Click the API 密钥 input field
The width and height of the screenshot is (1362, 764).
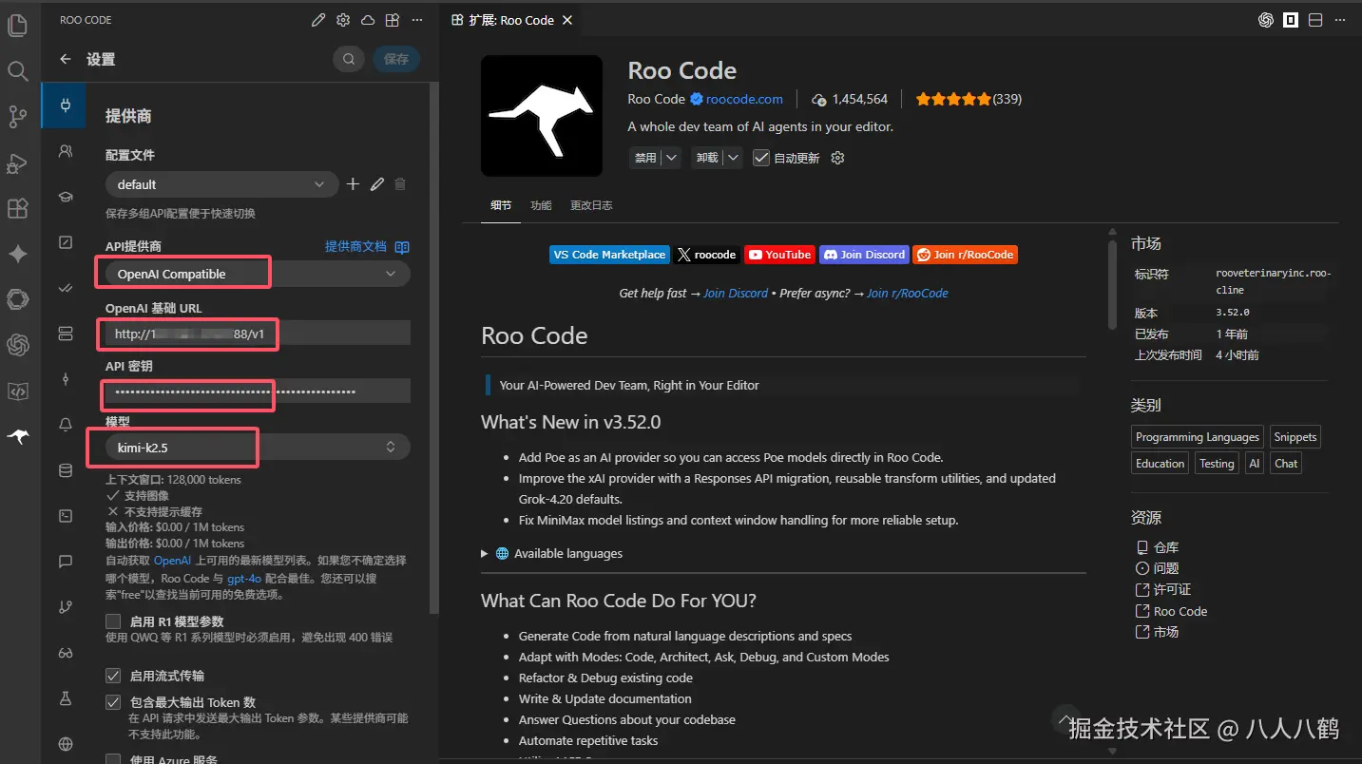(258, 391)
